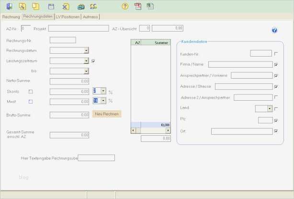
Task: Click the Adresse / Strasse input field
Action: coord(244,86)
